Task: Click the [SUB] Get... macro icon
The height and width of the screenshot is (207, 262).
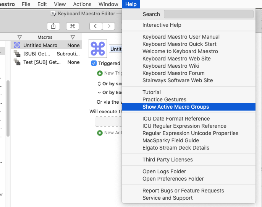Action: click(x=17, y=54)
